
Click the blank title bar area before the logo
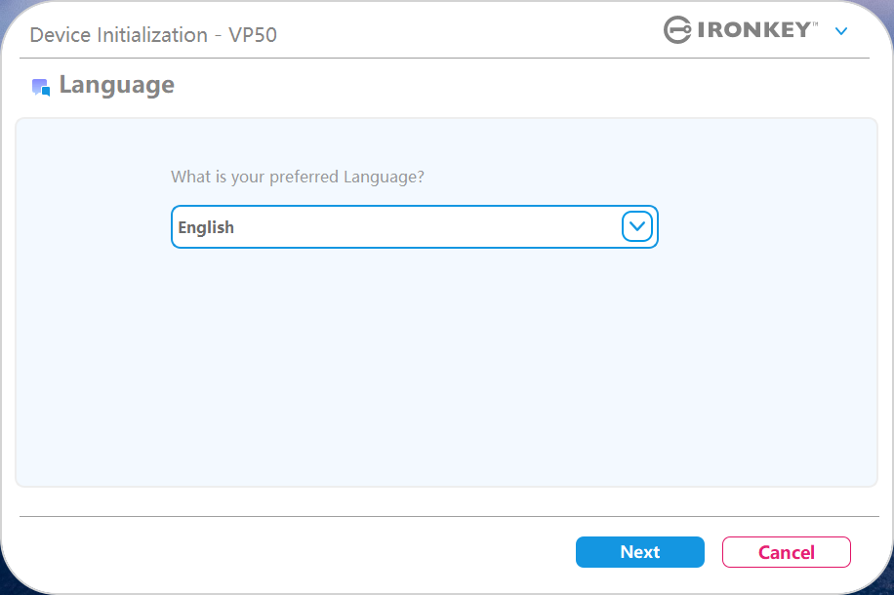coord(468,33)
